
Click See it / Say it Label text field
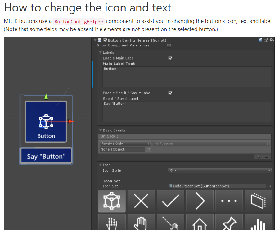[x=187, y=112]
